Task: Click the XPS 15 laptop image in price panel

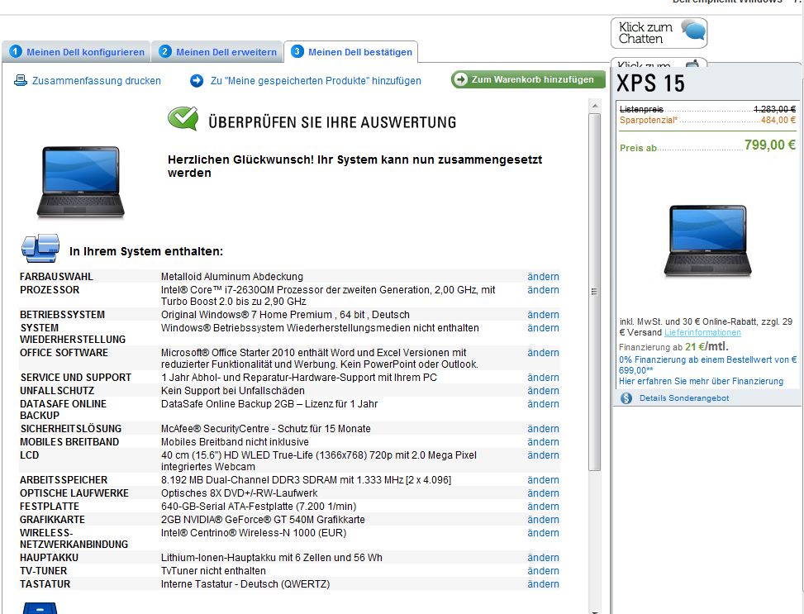Action: (x=707, y=240)
